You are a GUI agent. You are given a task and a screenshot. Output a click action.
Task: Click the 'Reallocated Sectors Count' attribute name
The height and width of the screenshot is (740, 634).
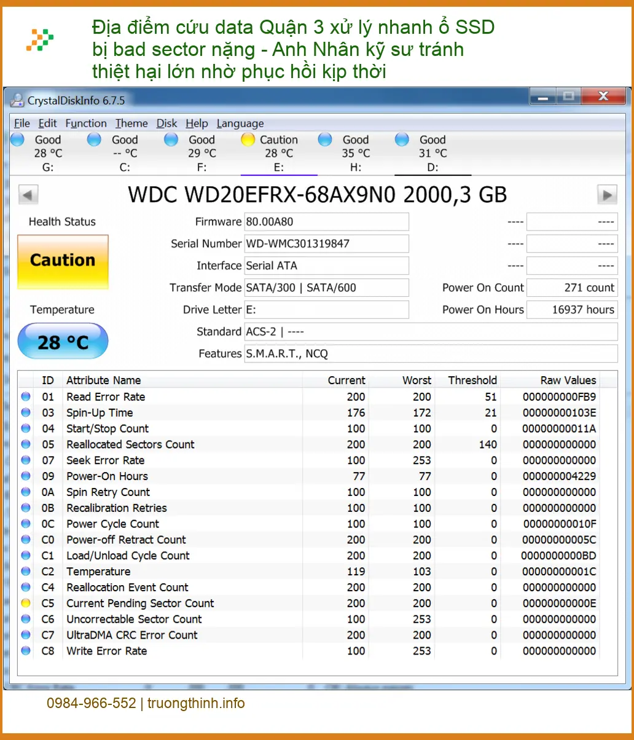[130, 444]
